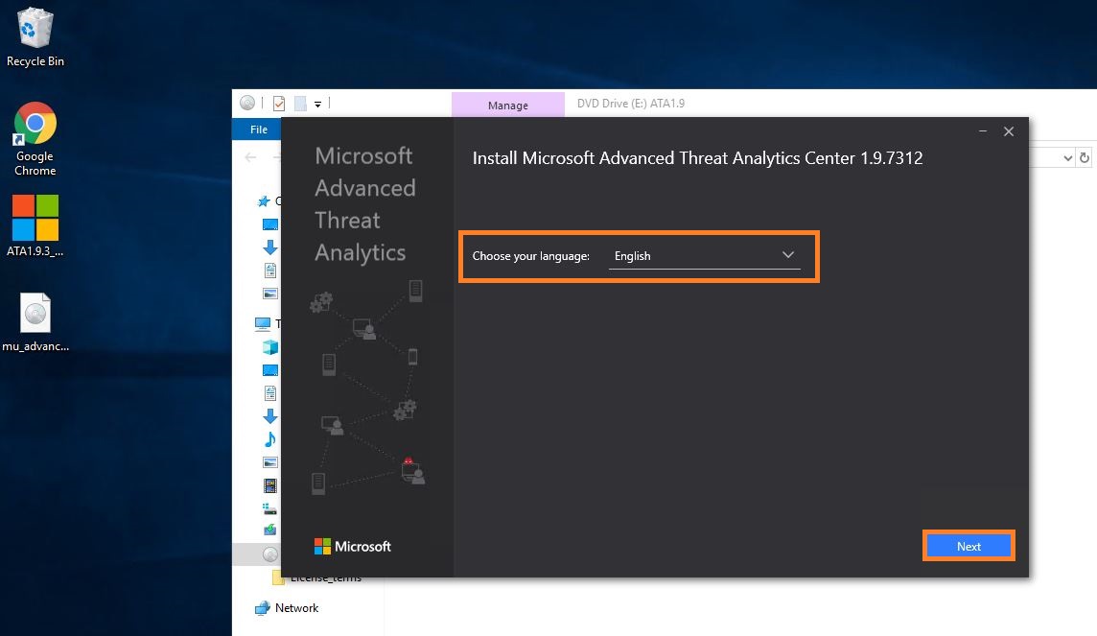Select Network in the navigation pane
The height and width of the screenshot is (636, 1097).
[287, 608]
